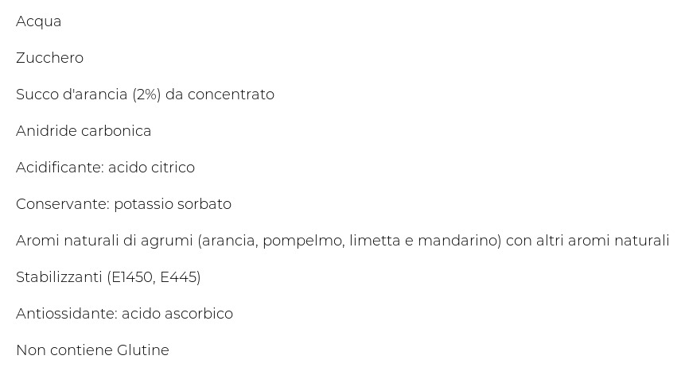Image resolution: width=685 pixels, height=371 pixels.
Task: Select the acido citrico text
Action: [151, 167]
